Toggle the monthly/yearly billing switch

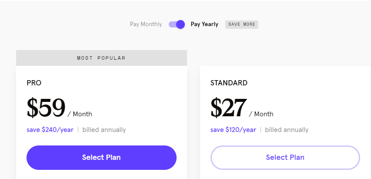(177, 24)
